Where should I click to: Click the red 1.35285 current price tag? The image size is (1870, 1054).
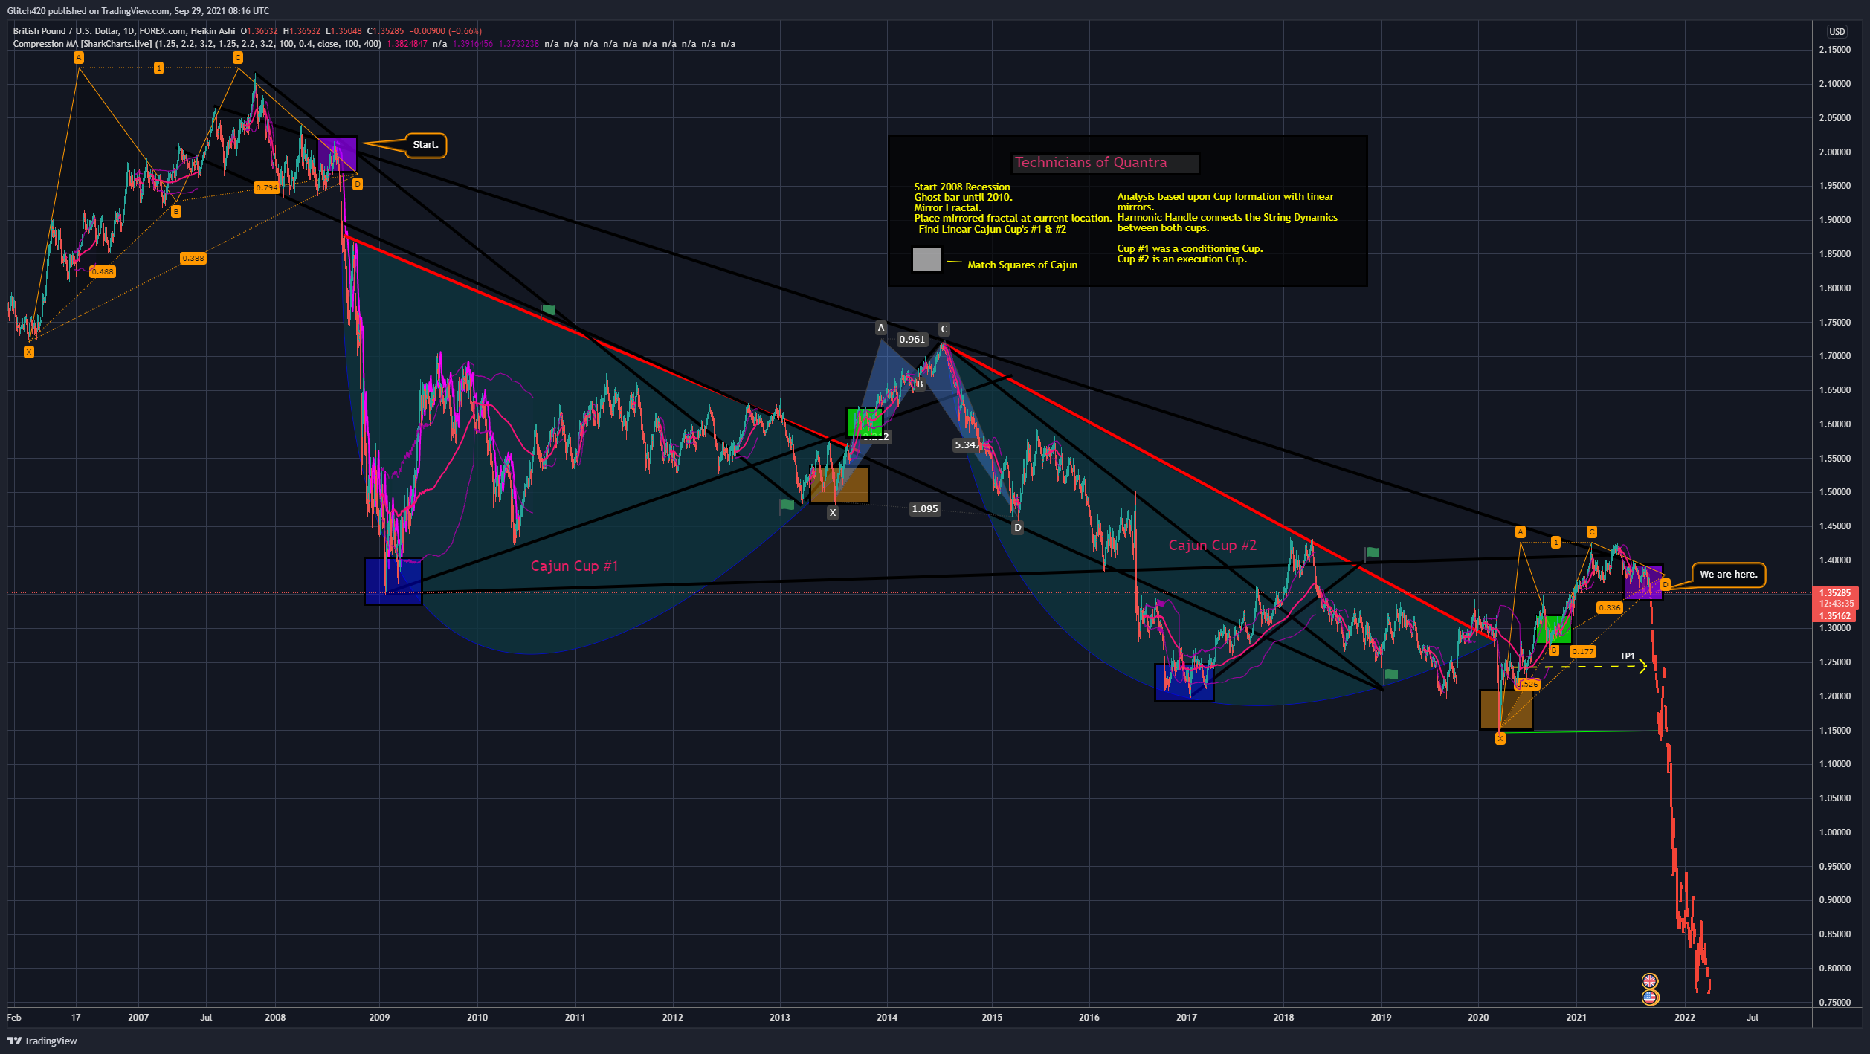1835,593
